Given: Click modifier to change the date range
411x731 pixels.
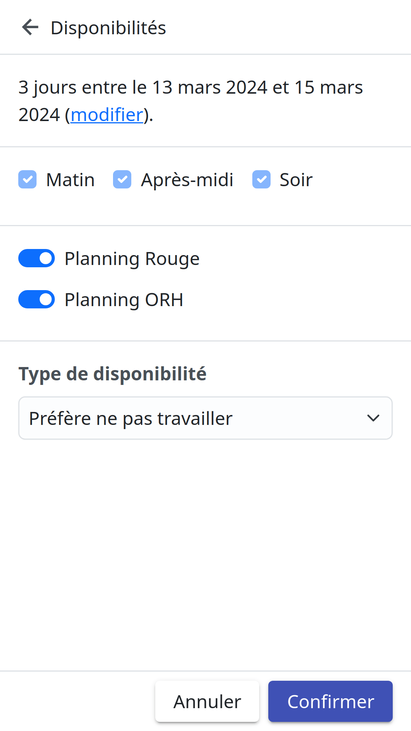Looking at the screenshot, I should 107,114.
